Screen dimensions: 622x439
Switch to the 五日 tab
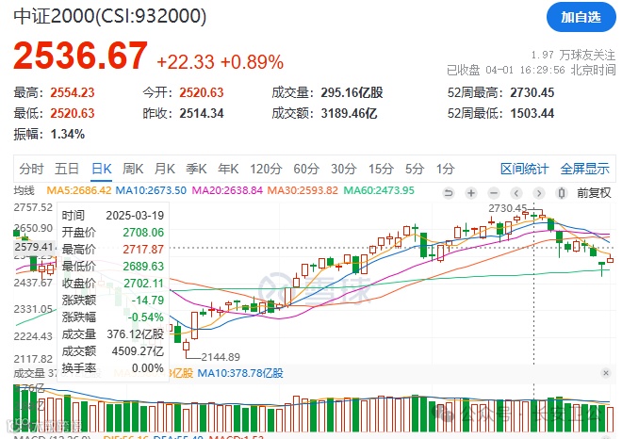coord(67,169)
